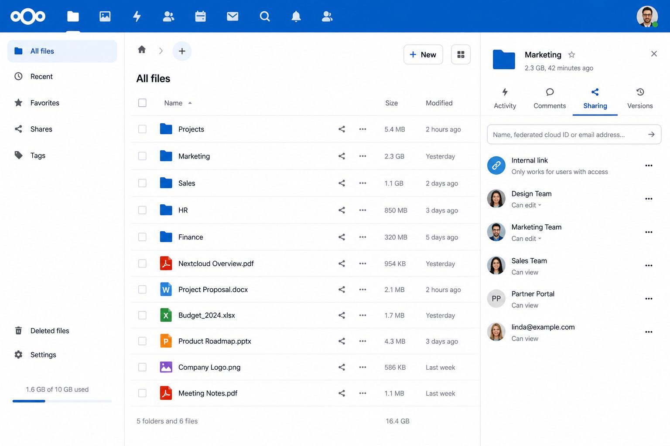This screenshot has height=446, width=670.
Task: Open the Photos app icon
Action: point(105,17)
